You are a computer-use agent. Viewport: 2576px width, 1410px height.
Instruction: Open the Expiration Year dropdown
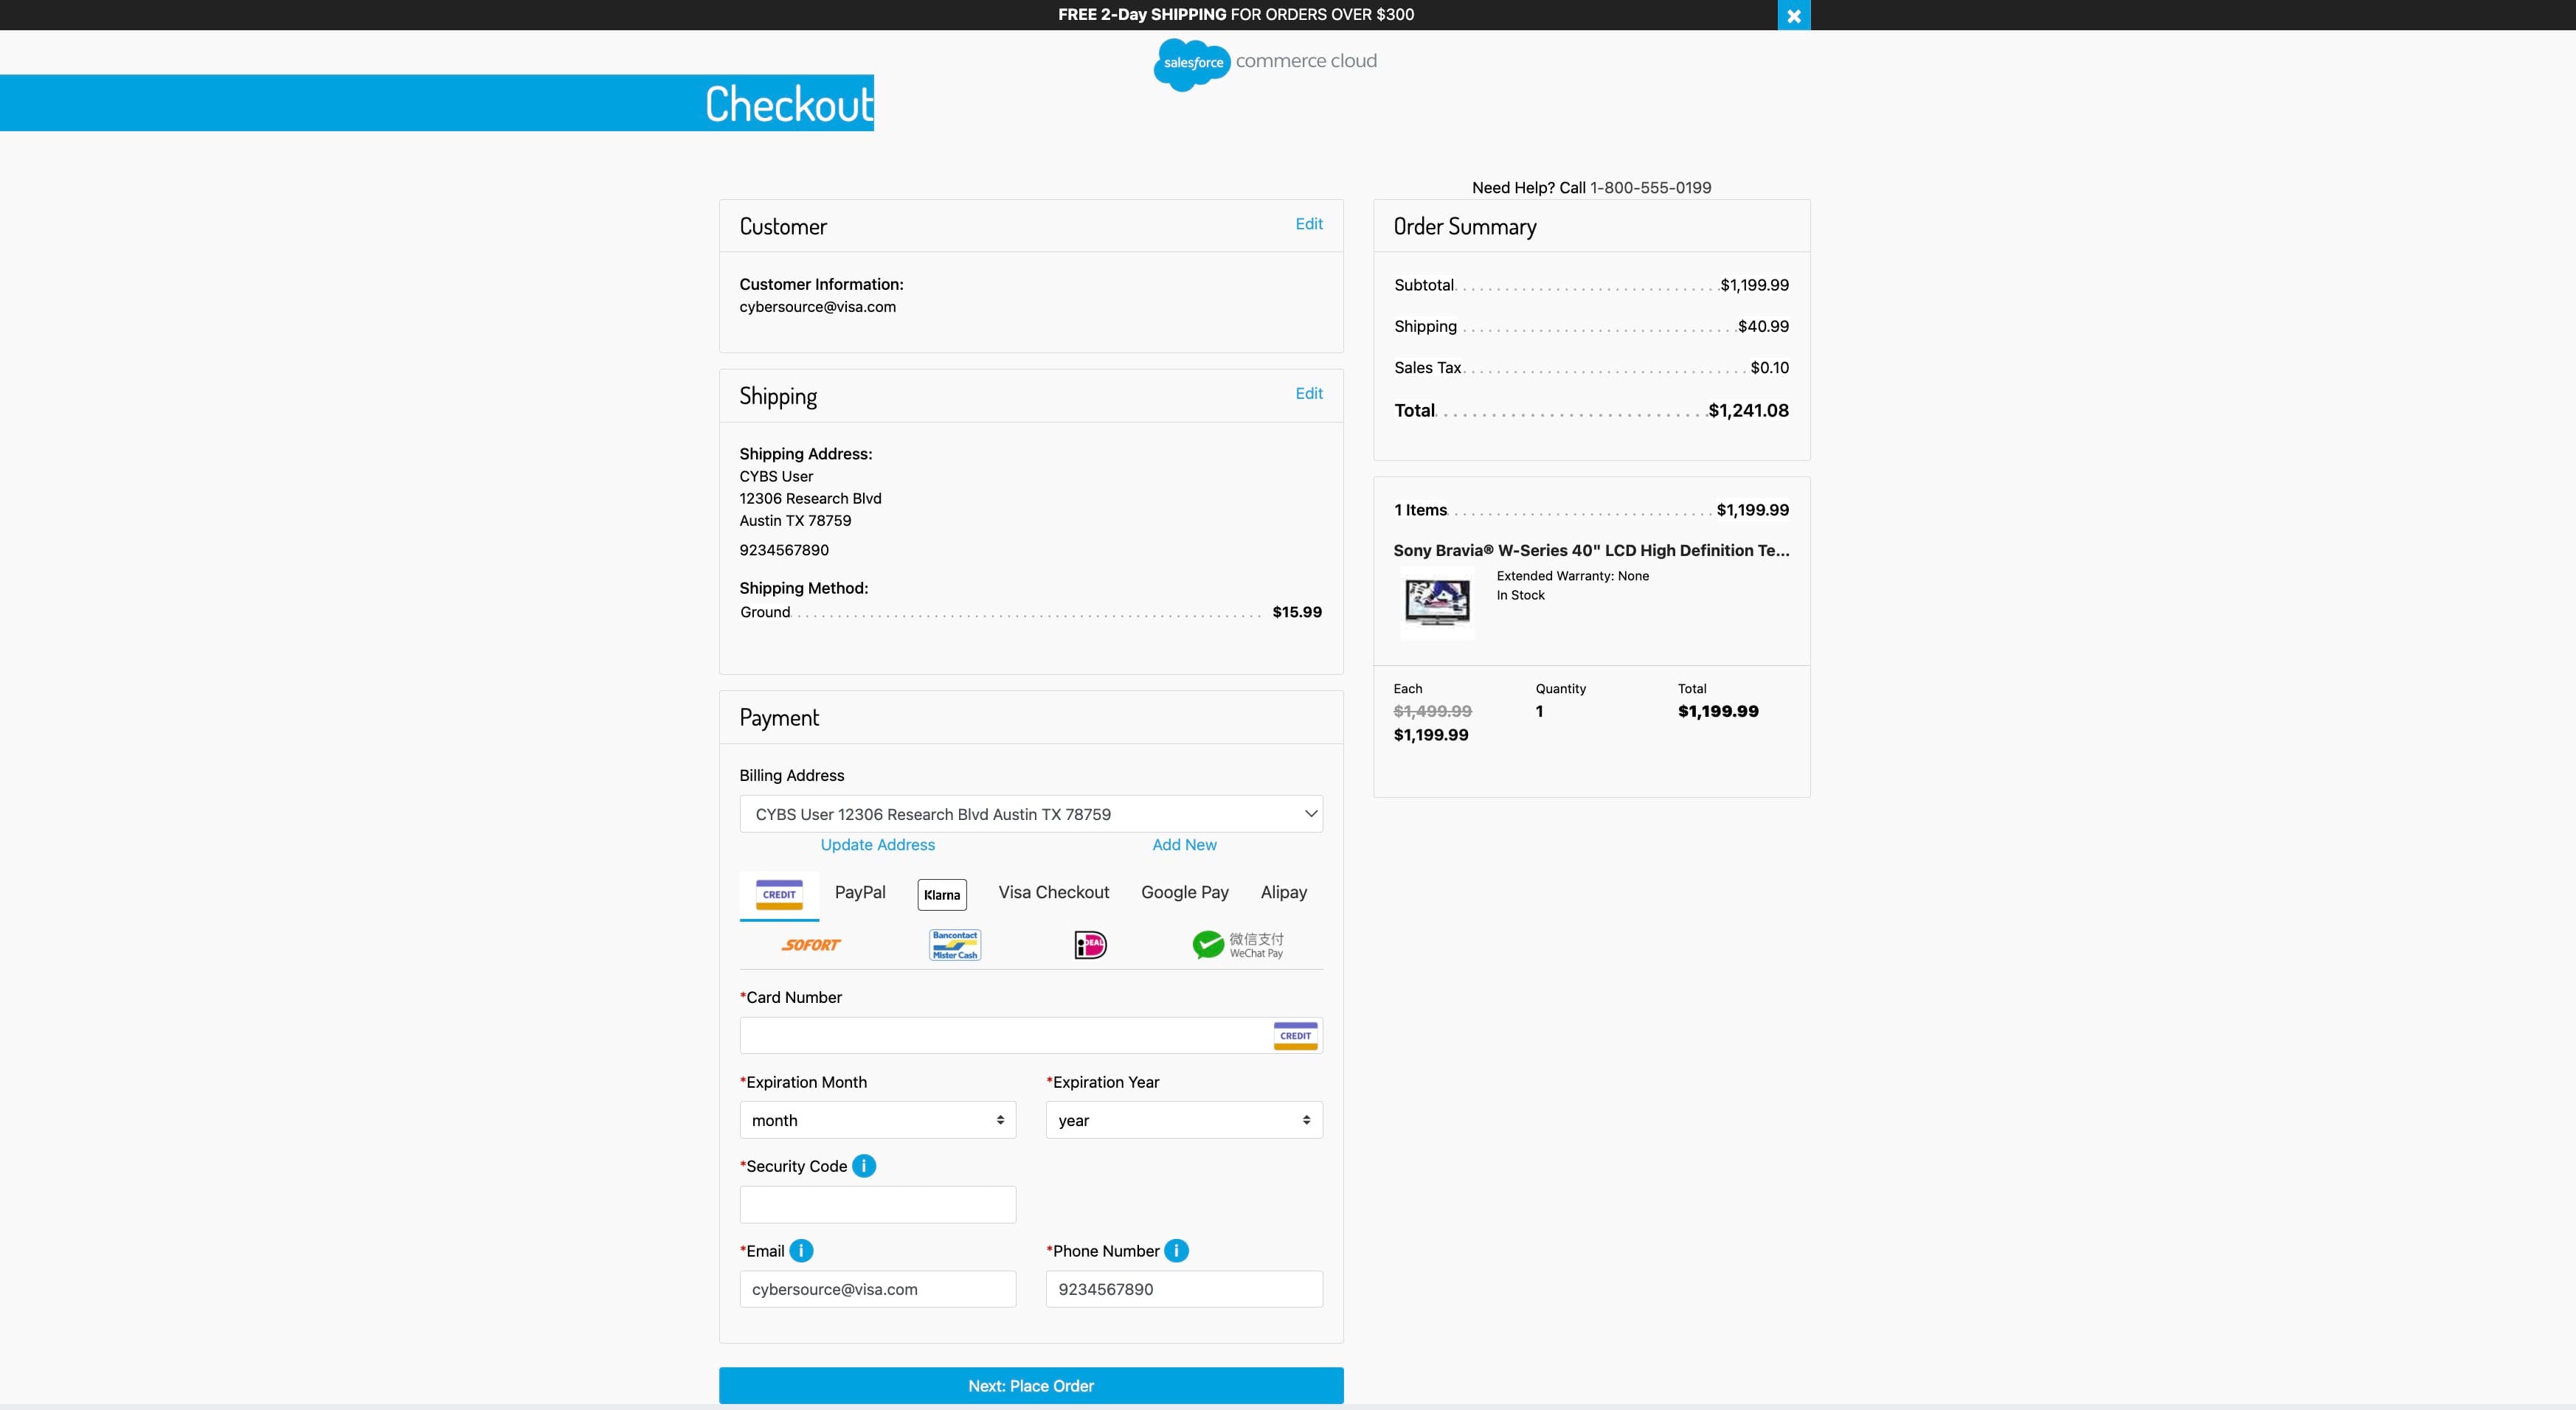[x=1184, y=1120]
